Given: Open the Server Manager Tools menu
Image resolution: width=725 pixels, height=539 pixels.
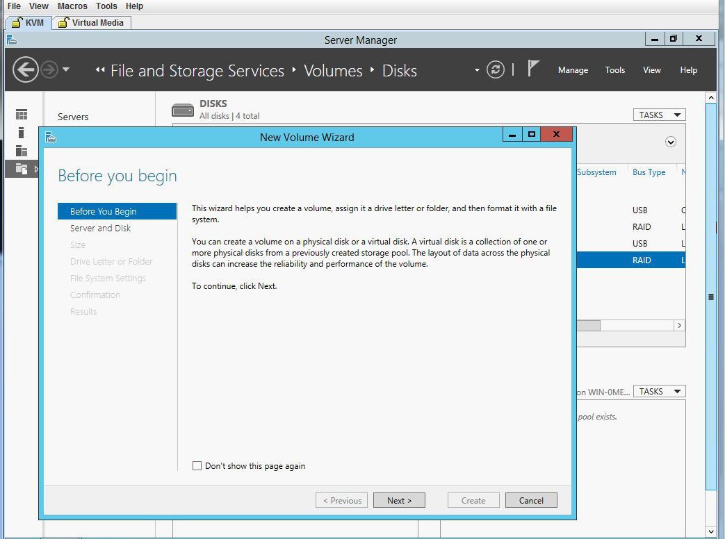Looking at the screenshot, I should tap(615, 69).
